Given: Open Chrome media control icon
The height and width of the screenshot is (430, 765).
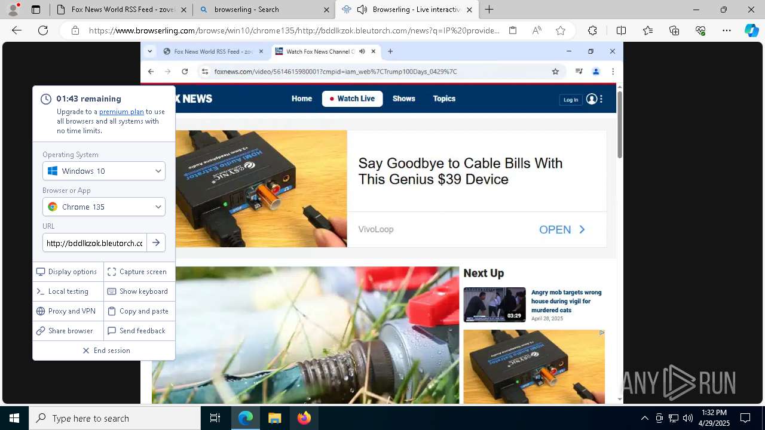Looking at the screenshot, I should tap(579, 72).
